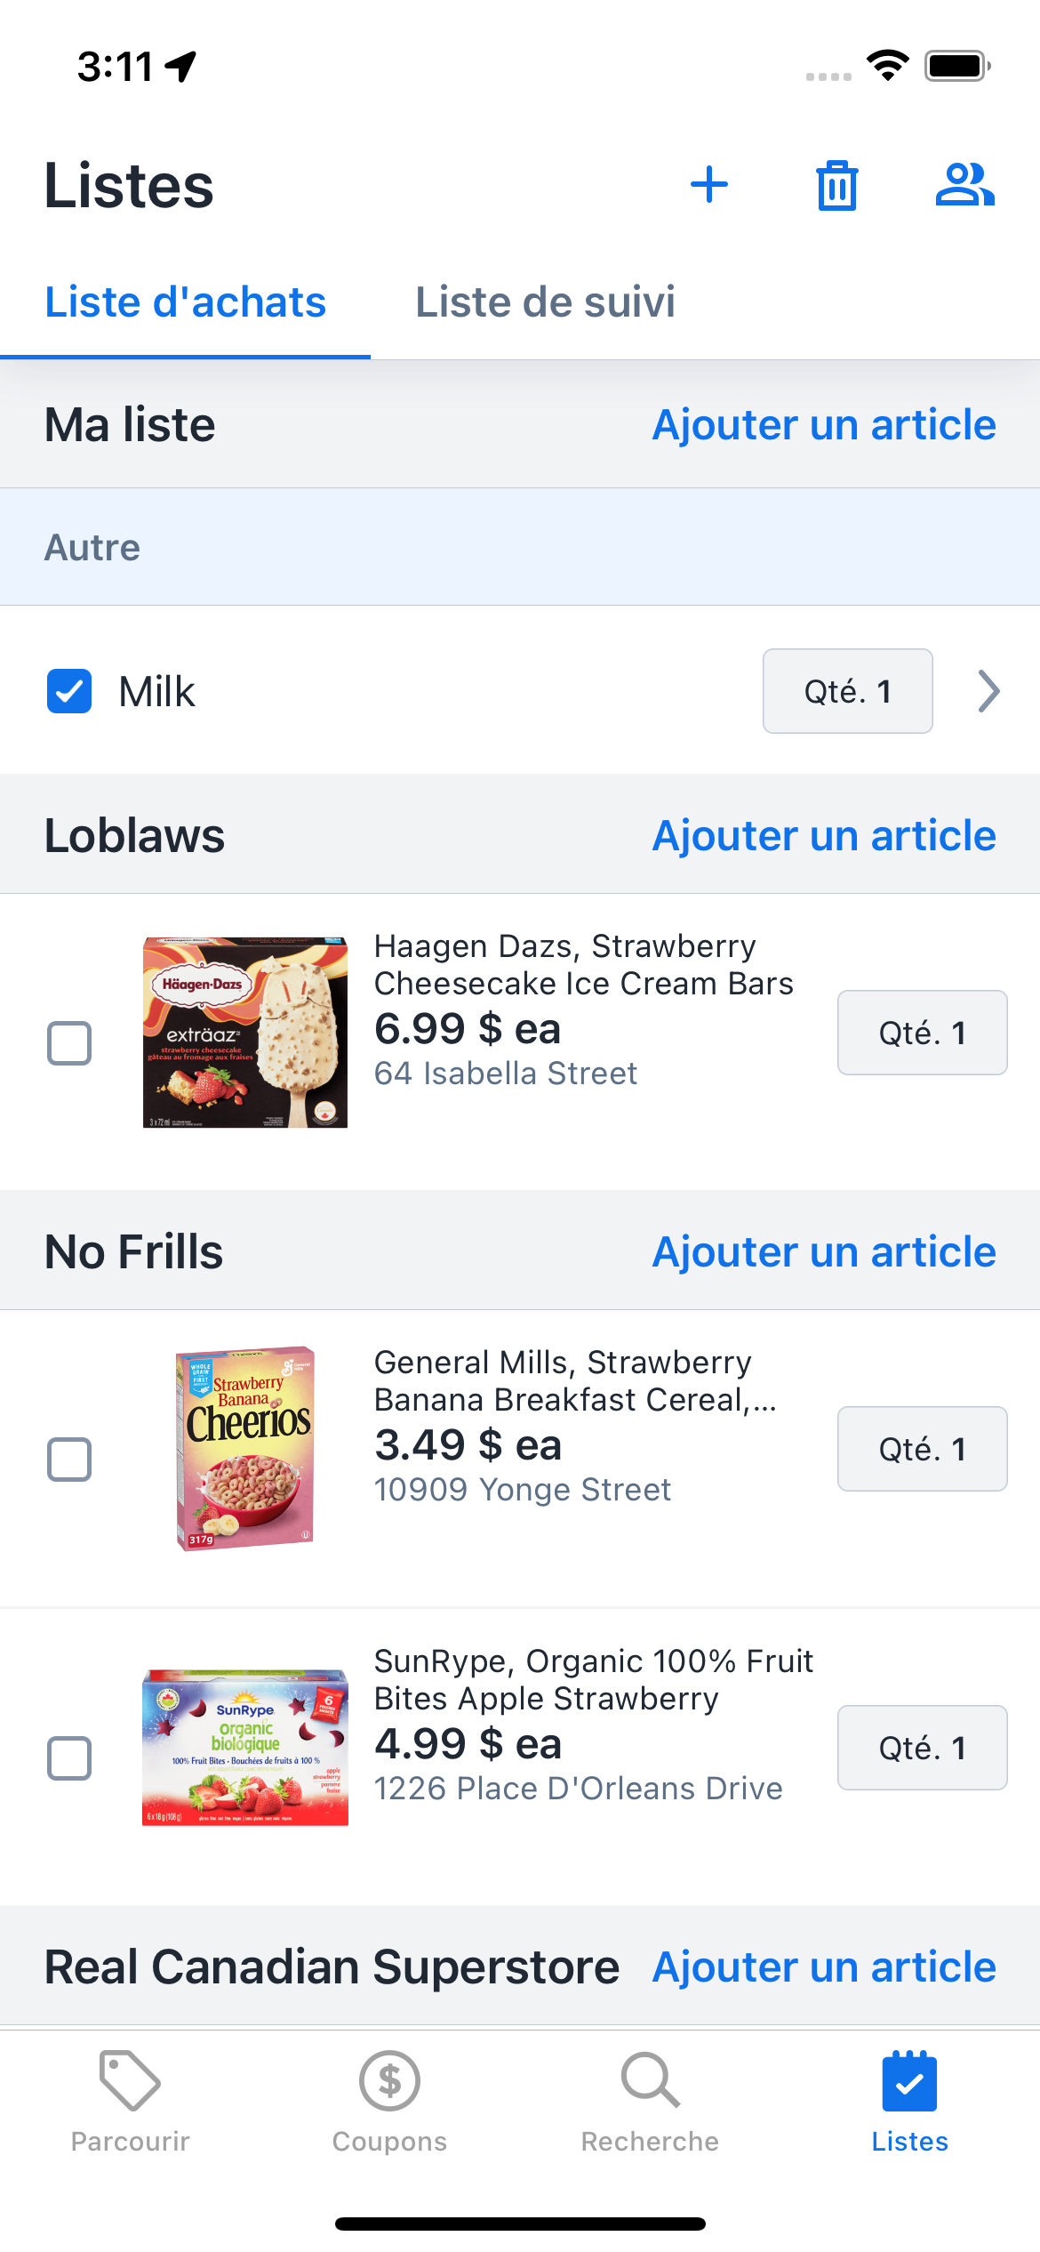Screen dimensions: 1040x2252
Task: Open the share list people icon
Action: click(x=965, y=185)
